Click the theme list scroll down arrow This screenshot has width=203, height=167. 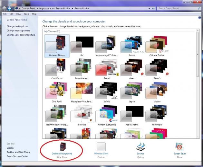pyautogui.click(x=198, y=137)
